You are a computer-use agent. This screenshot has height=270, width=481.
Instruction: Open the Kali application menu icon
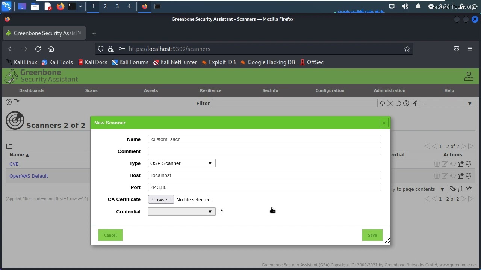point(7,6)
